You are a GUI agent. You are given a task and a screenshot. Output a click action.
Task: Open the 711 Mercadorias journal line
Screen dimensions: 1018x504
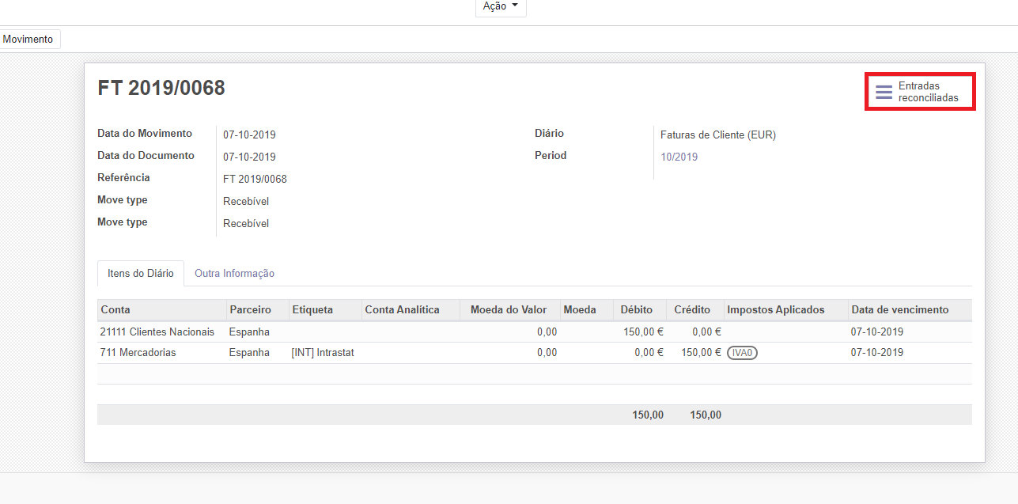click(x=138, y=353)
